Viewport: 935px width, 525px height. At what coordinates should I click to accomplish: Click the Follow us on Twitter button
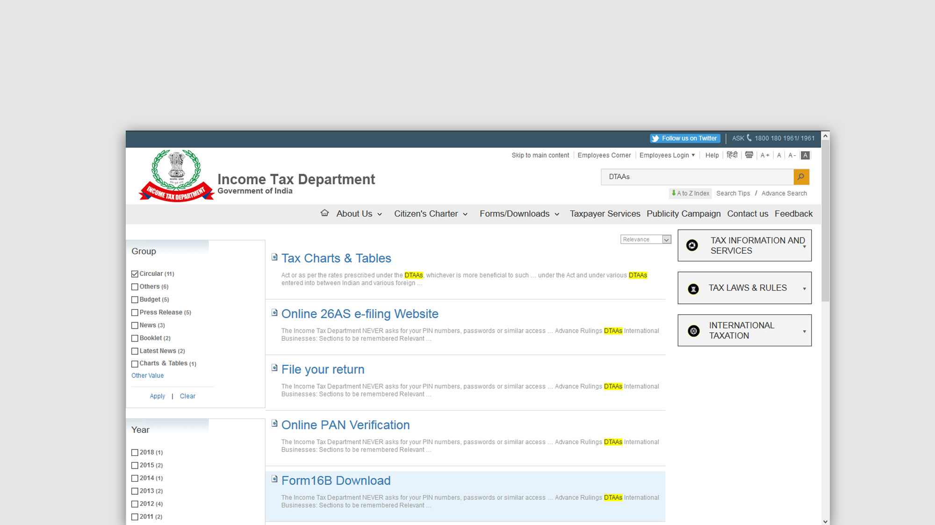click(685, 138)
